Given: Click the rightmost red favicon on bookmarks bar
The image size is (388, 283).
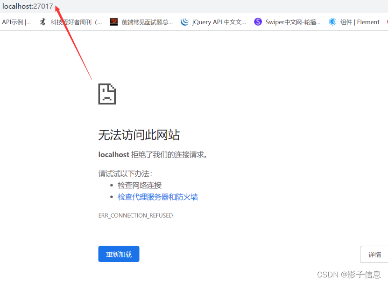Looking at the screenshot, I should click(x=387, y=21).
